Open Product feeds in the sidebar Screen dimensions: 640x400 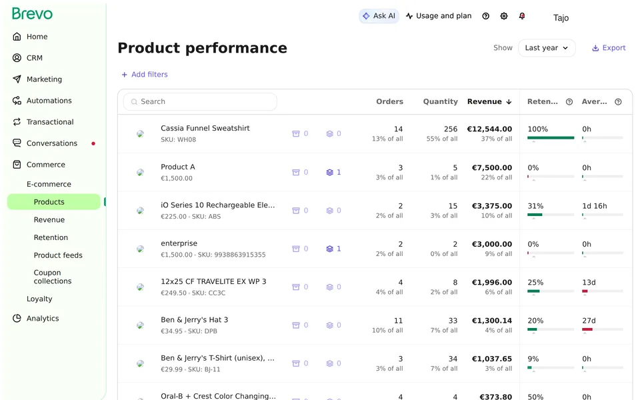58,255
